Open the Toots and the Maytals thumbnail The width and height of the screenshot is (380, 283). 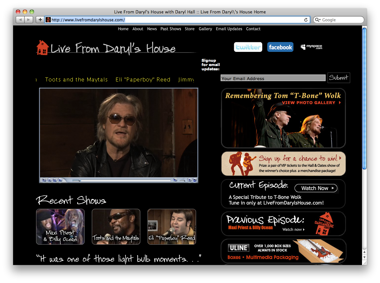116,227
